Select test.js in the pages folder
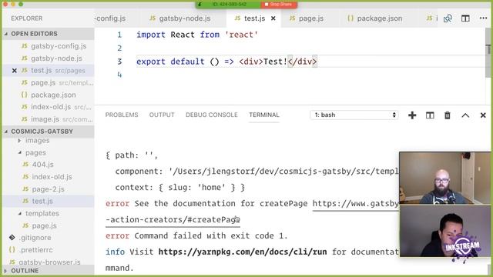The image size is (493, 277). tap(42, 202)
